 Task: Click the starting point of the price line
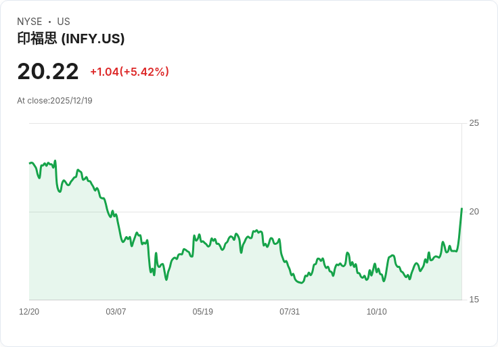tap(30, 163)
